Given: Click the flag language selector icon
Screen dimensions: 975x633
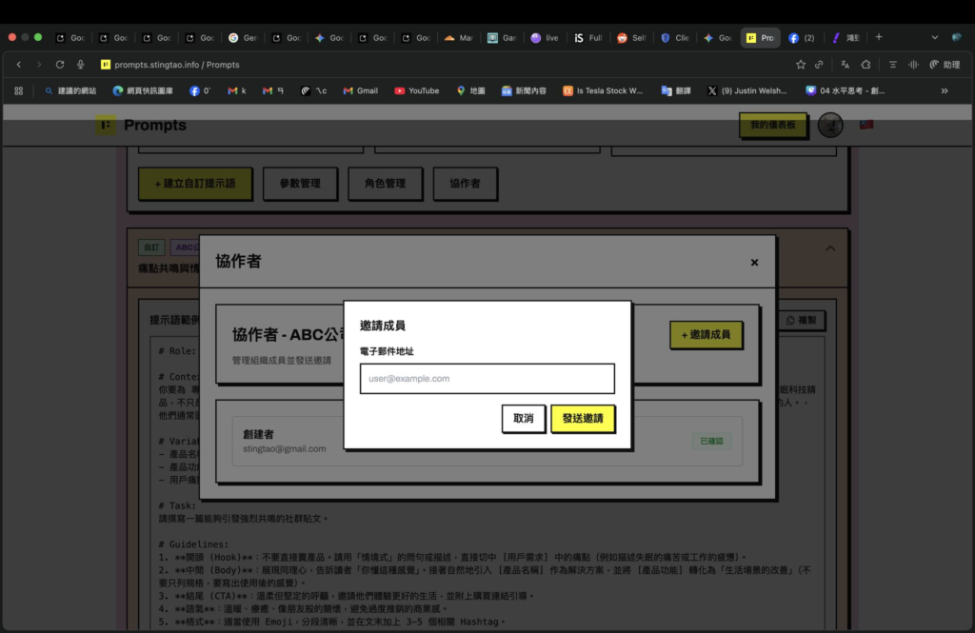Looking at the screenshot, I should [x=866, y=125].
